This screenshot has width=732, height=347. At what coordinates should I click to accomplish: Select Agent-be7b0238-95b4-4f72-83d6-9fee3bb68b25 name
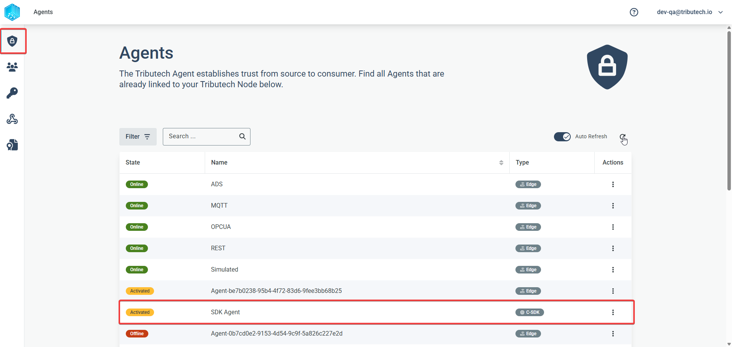point(276,291)
